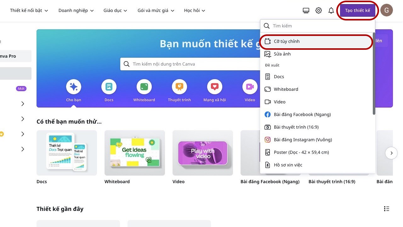The image size is (403, 227).
Task: Select Cỡ tùy chỉnh custom size option
Action: pos(316,41)
